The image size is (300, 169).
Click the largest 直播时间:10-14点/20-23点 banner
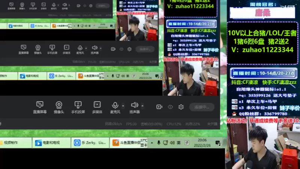pos(264,73)
